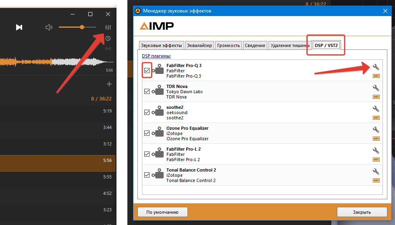Adjust the orange volume slider

coord(82,27)
